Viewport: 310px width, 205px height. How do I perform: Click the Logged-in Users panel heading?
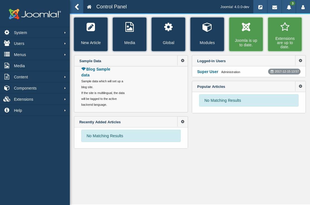point(211,61)
